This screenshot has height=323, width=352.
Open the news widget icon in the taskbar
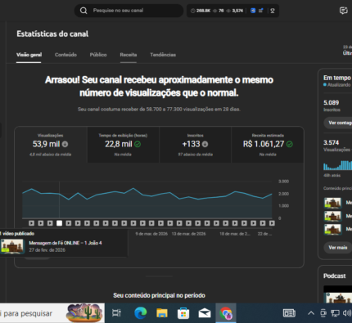click(289, 313)
